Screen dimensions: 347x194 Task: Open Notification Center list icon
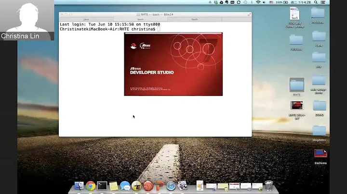point(323,2)
